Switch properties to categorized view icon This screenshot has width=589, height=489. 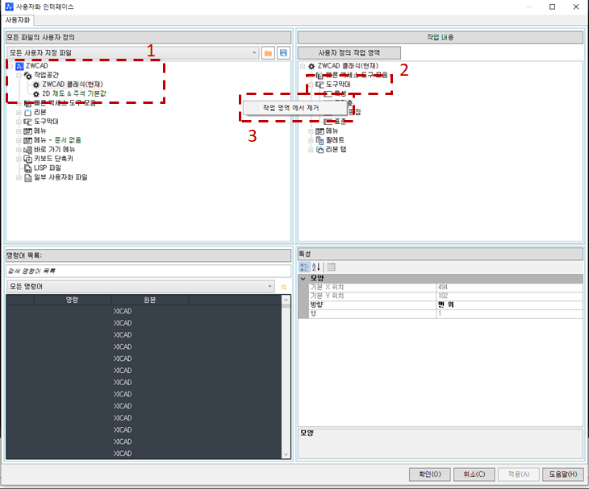pos(304,267)
